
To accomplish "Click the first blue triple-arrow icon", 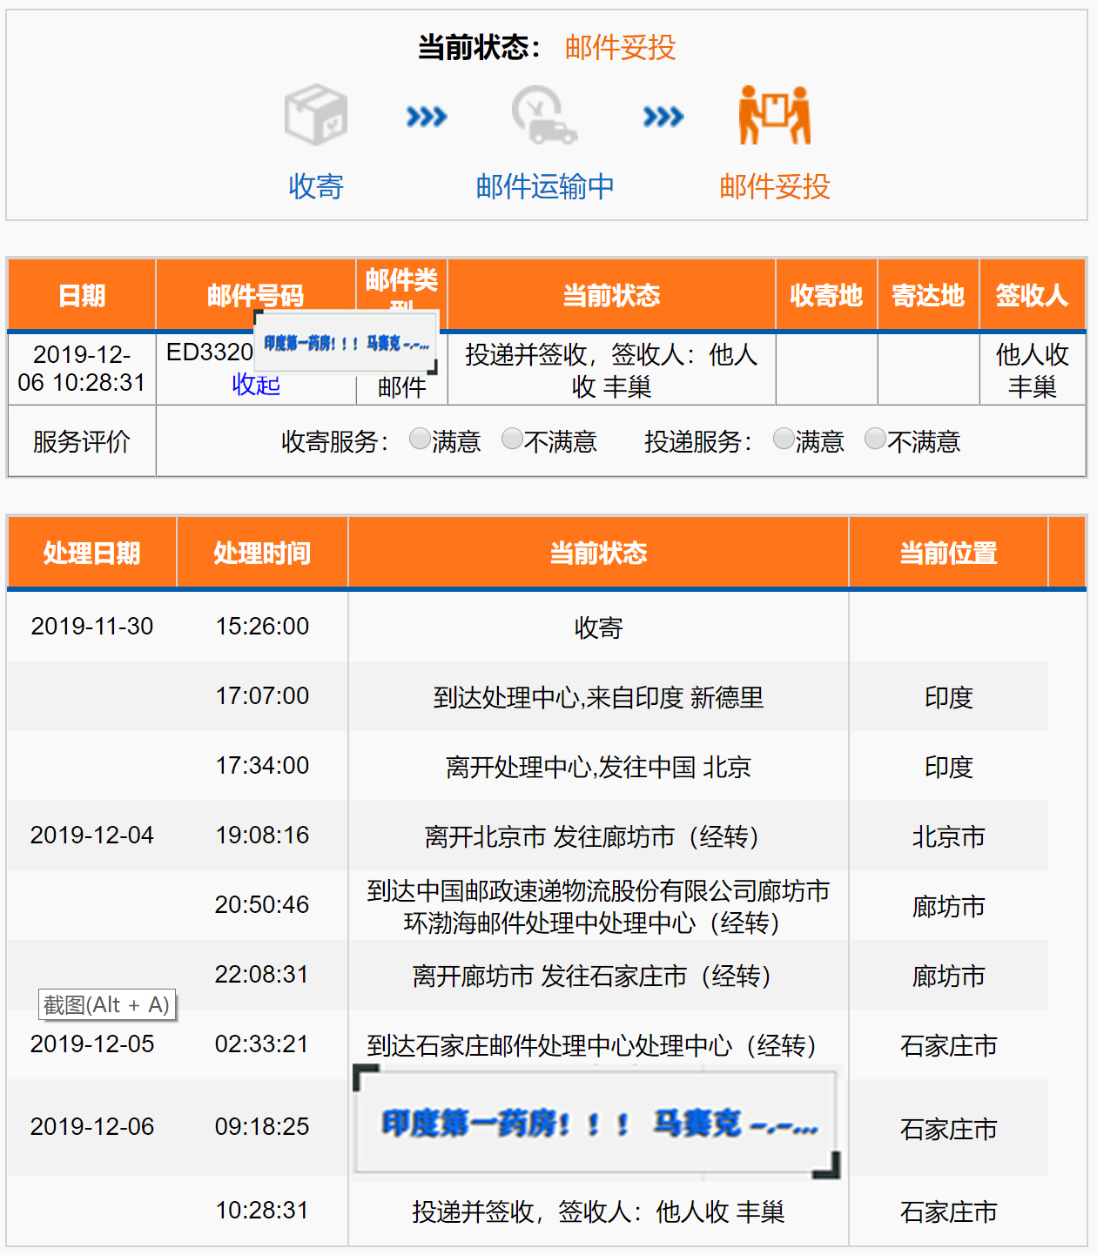I will click(427, 117).
